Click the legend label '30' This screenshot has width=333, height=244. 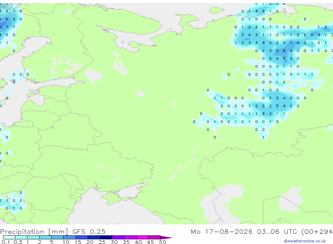coord(114,242)
